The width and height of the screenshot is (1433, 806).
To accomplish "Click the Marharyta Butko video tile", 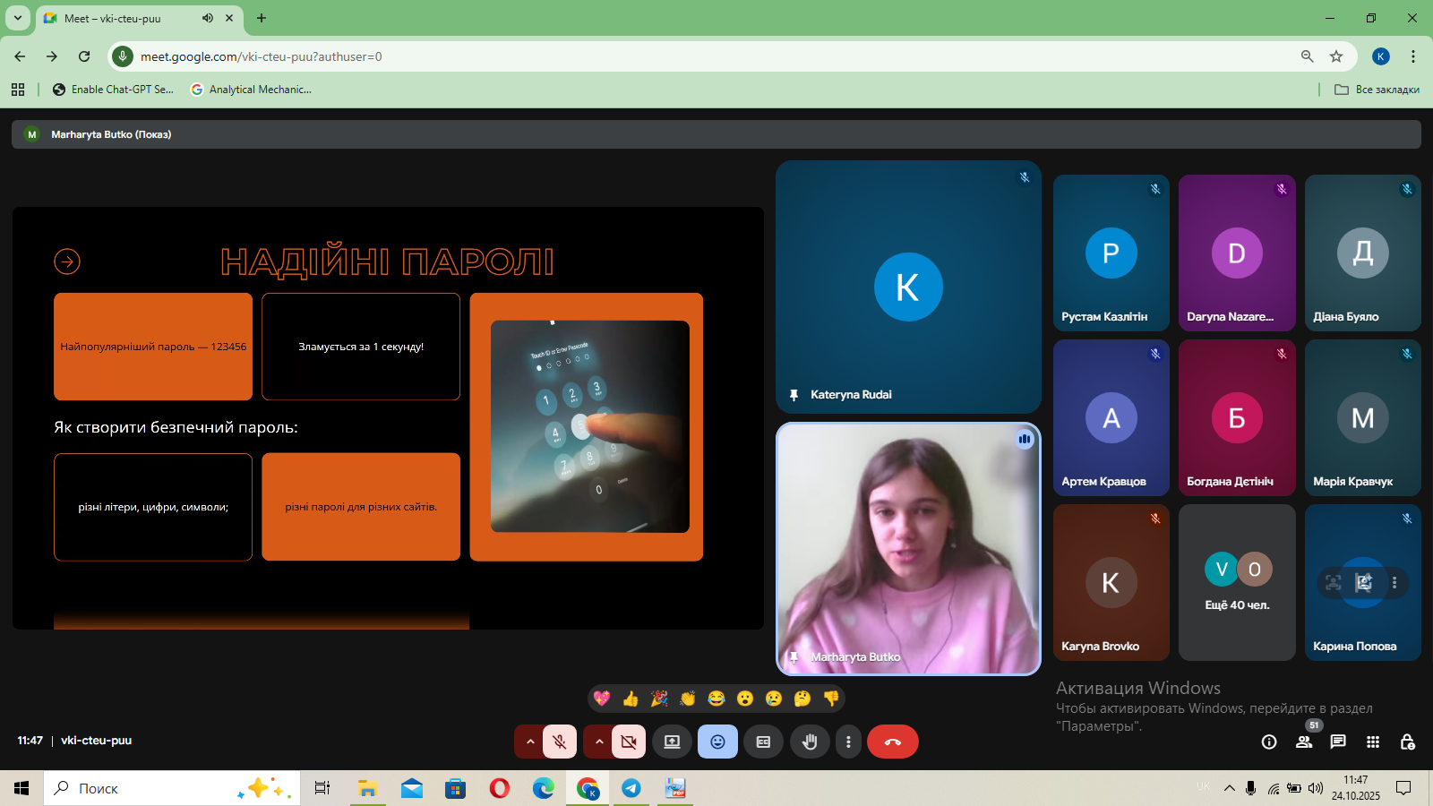I will pyautogui.click(x=908, y=548).
